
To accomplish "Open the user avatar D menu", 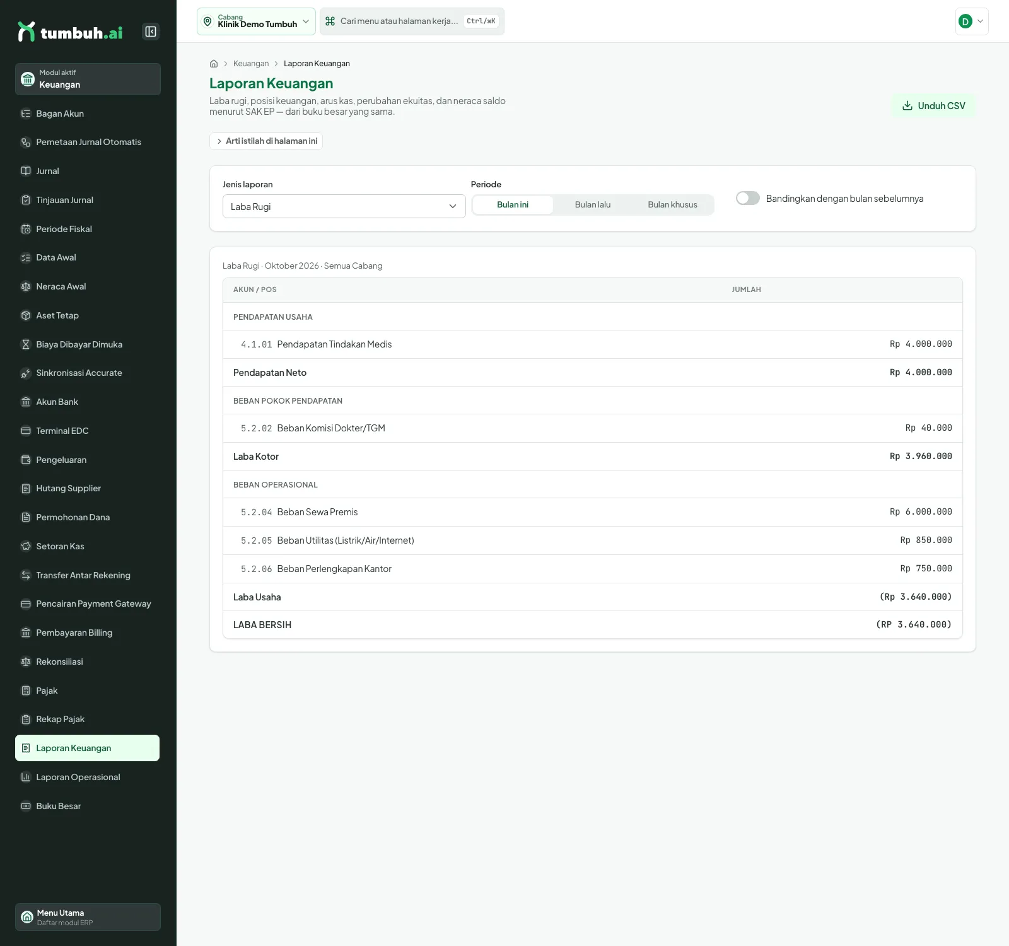I will pos(972,21).
